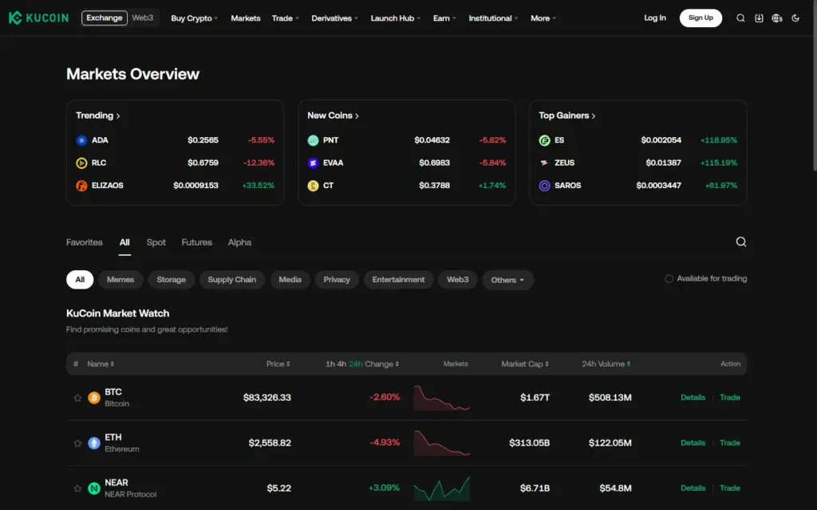Select the 24h change interval
Viewport: 817px width, 510px height.
[355, 363]
